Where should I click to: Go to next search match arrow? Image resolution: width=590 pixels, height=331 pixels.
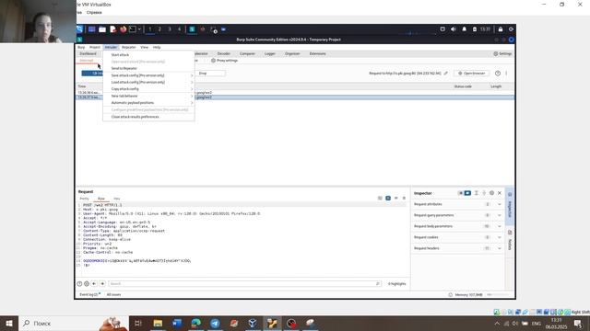(x=102, y=284)
